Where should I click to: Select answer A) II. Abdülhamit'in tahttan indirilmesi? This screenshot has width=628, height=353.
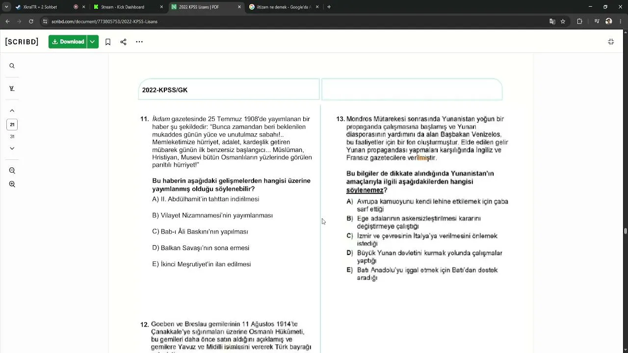206,199
